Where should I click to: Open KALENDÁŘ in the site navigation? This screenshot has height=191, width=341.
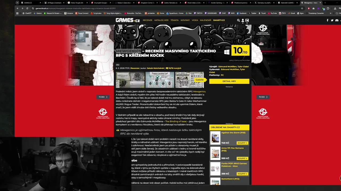(x=205, y=20)
